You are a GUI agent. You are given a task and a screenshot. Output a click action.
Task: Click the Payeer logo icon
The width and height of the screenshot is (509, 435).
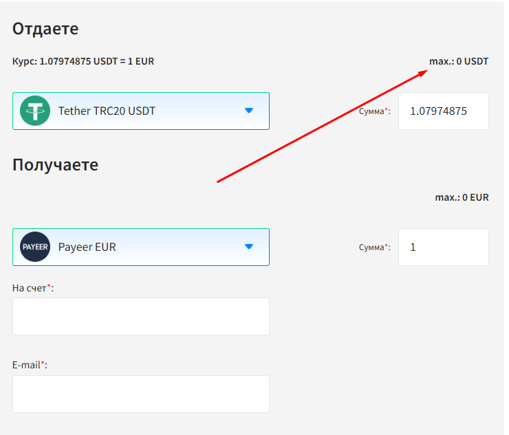pyautogui.click(x=35, y=247)
